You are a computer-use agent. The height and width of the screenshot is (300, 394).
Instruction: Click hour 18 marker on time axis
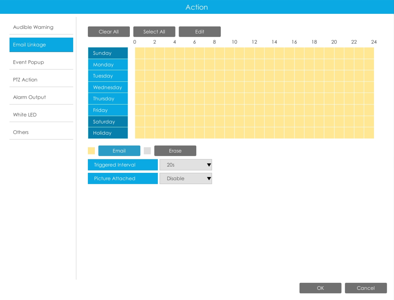pyautogui.click(x=314, y=42)
